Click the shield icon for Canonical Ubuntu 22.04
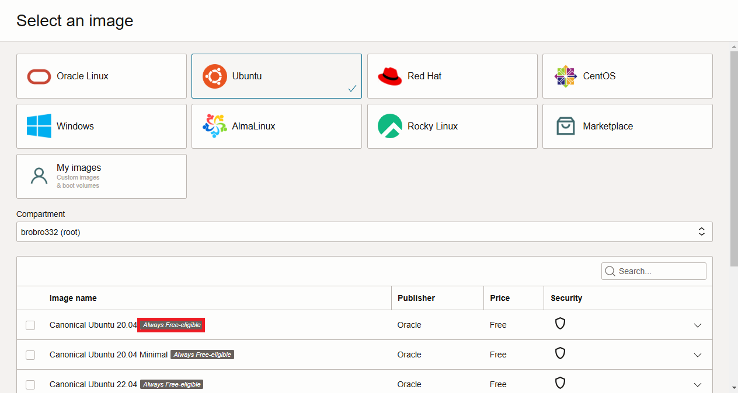This screenshot has width=738, height=393. [x=560, y=383]
